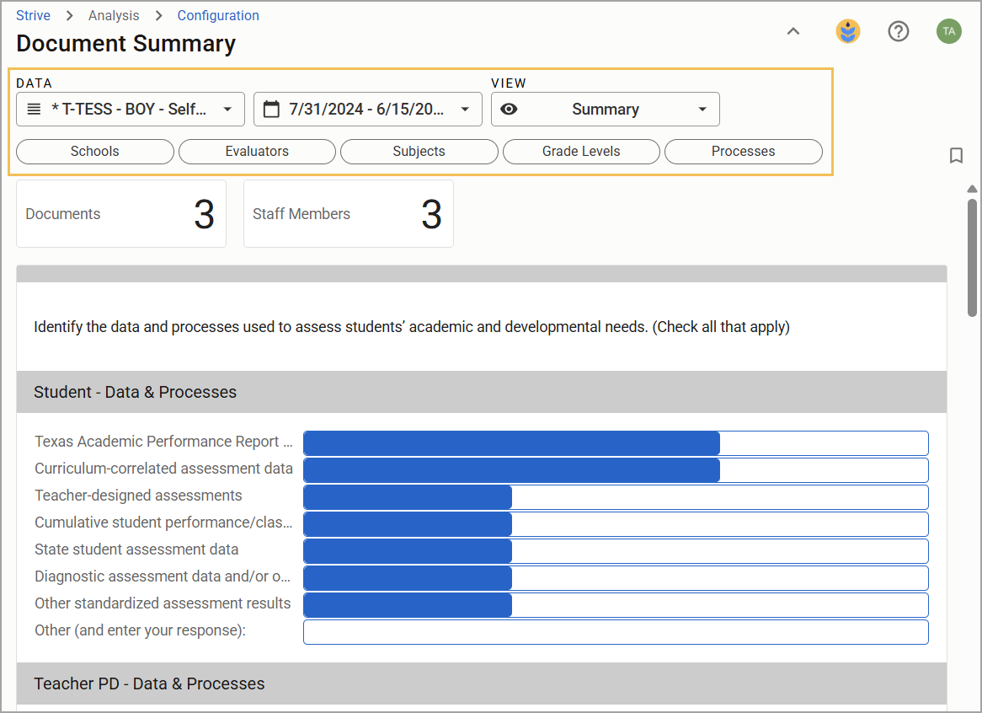
Task: Click the empty Other (enter your response) bar
Action: [x=616, y=631]
